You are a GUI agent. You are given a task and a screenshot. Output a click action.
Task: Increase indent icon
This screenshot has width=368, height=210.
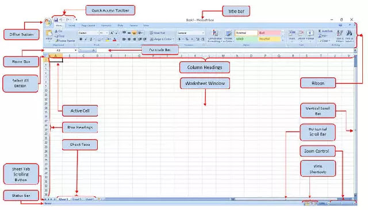click(144, 39)
